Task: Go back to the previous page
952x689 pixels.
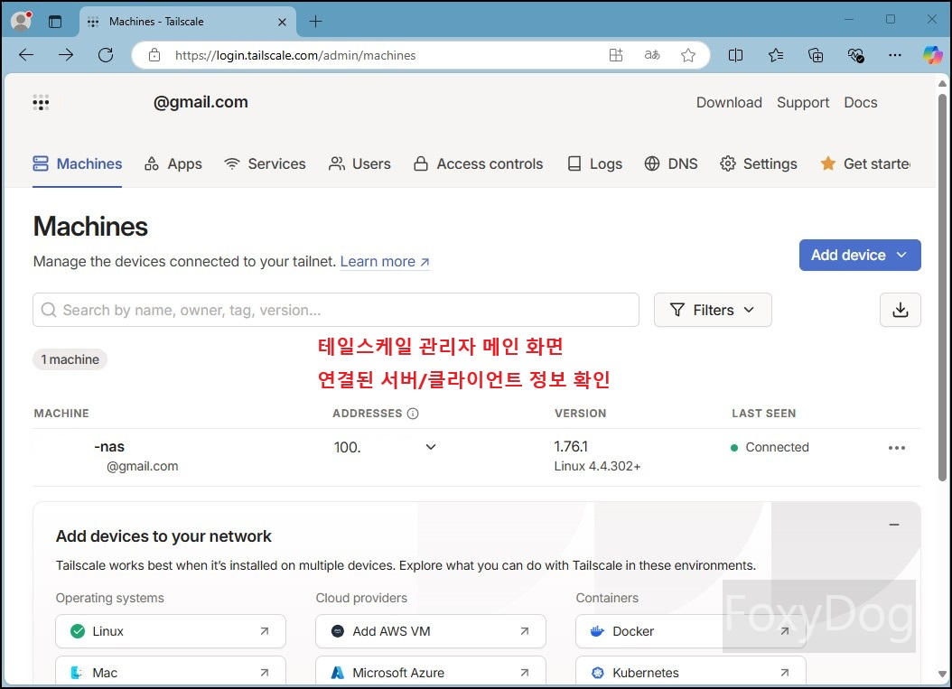Action: pos(26,55)
